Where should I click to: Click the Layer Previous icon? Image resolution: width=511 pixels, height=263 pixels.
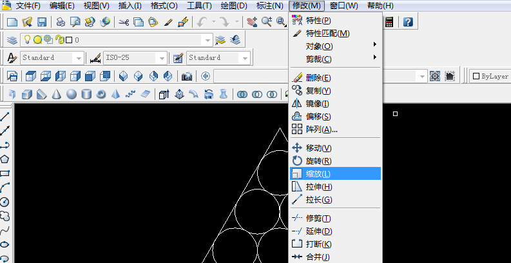[x=235, y=40]
